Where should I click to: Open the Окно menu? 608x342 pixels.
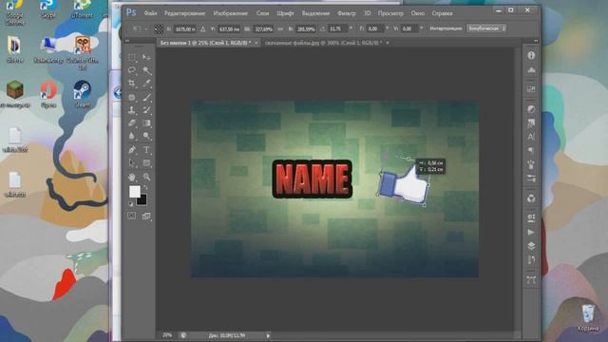[418, 13]
